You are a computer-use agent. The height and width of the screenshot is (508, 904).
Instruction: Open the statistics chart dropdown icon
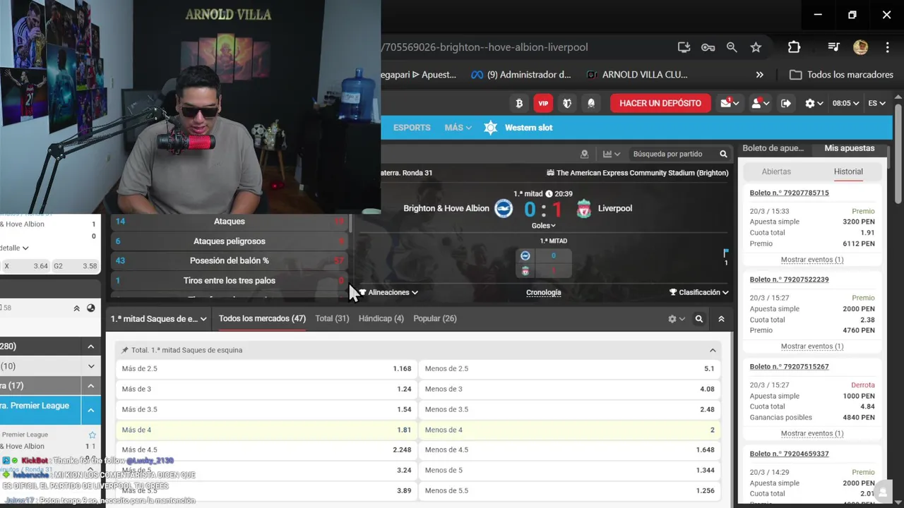(612, 154)
